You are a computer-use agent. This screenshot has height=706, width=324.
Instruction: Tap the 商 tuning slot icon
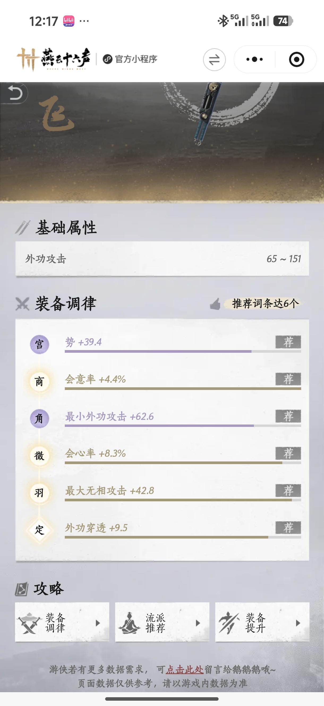point(40,381)
